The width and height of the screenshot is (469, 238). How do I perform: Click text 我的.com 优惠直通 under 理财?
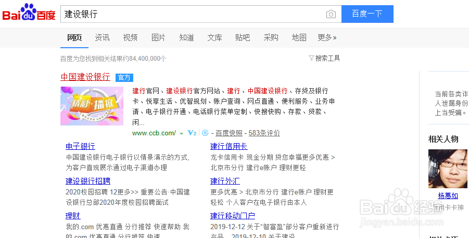pos(94,227)
